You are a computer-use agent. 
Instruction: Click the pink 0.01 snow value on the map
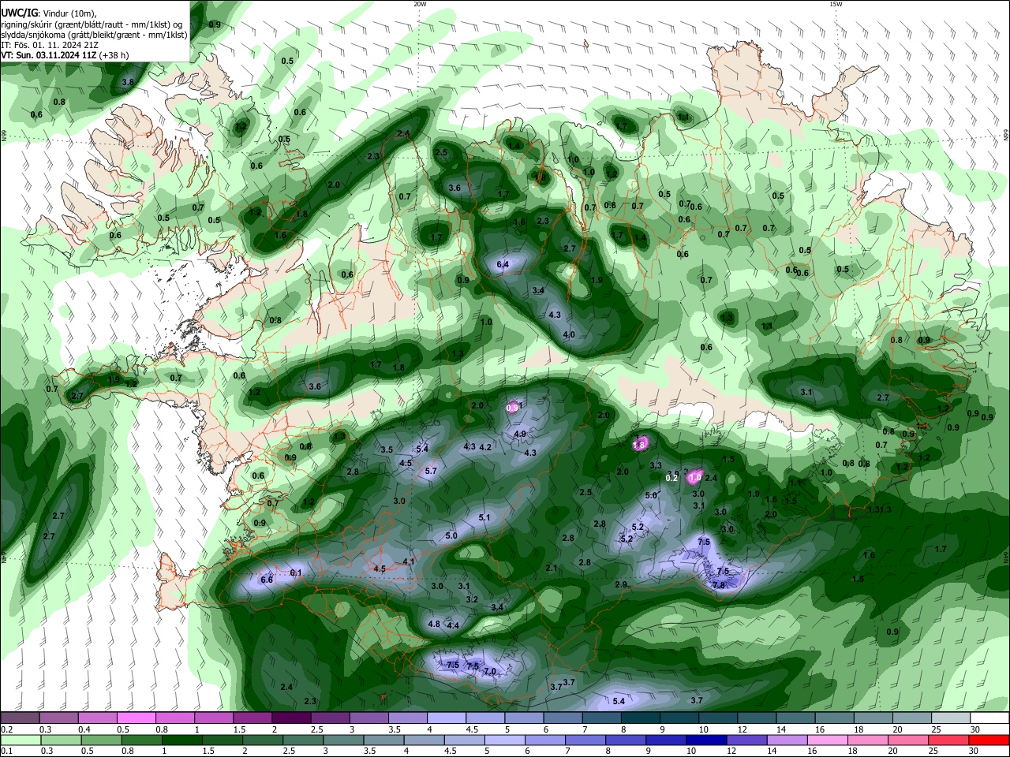click(514, 407)
